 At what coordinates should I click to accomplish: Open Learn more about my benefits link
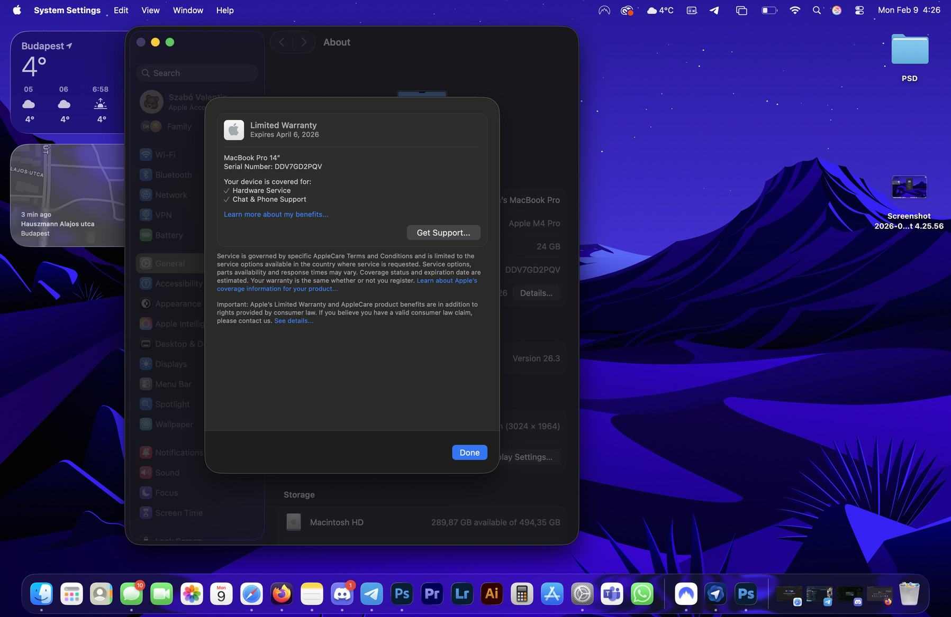point(276,214)
